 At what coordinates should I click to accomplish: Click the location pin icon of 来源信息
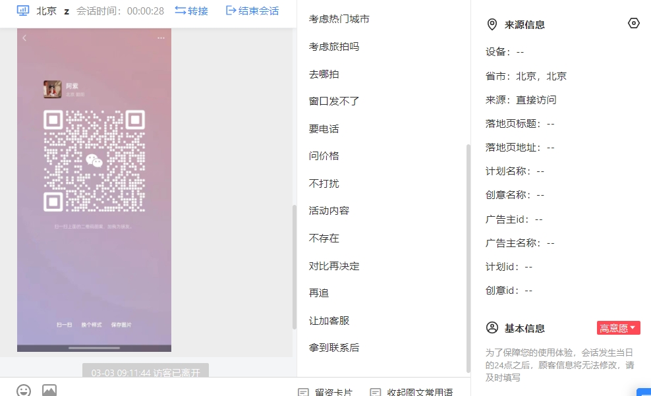(x=492, y=24)
